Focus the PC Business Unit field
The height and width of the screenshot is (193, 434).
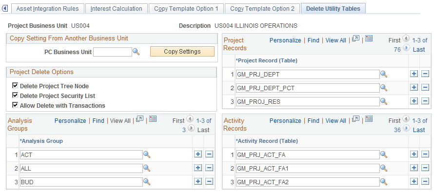112,52
